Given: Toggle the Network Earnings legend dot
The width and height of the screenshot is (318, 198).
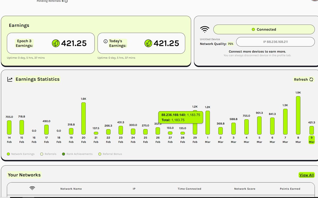Looking at the screenshot, I should pyautogui.click(x=8, y=154).
